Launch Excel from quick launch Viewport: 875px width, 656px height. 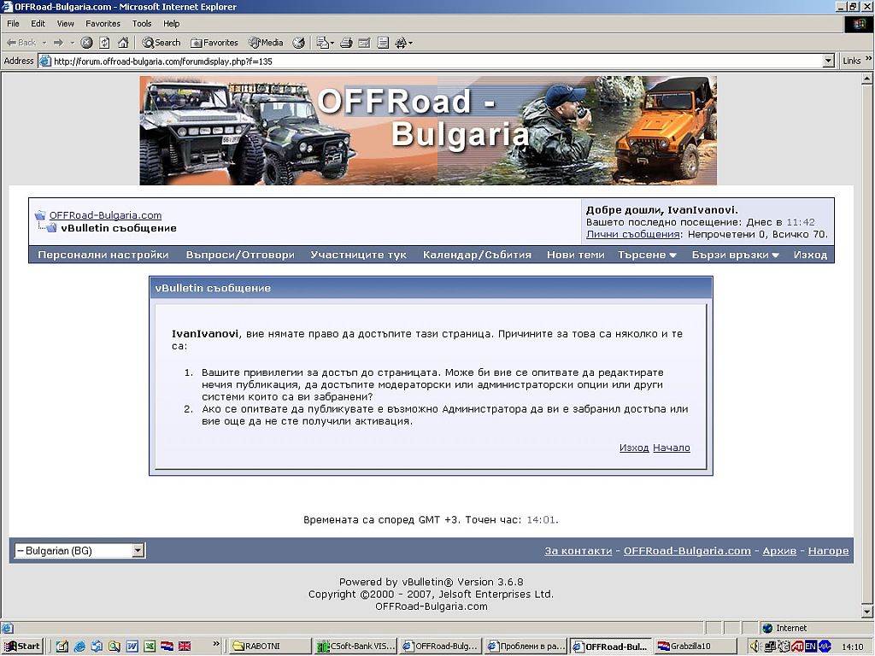coord(149,646)
